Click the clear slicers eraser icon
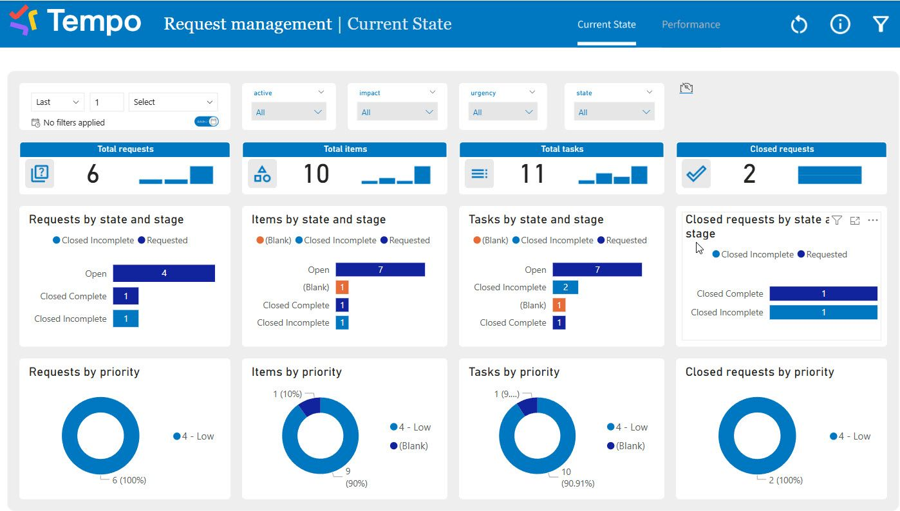Image resolution: width=900 pixels, height=511 pixels. (686, 88)
